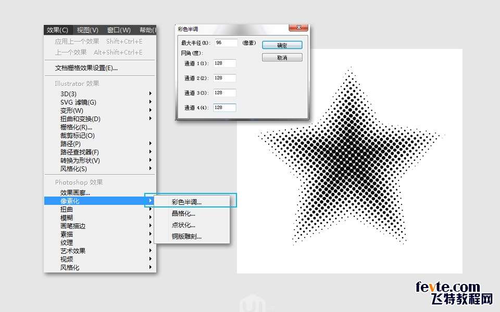Click the 通道 4 value field

point(224,108)
